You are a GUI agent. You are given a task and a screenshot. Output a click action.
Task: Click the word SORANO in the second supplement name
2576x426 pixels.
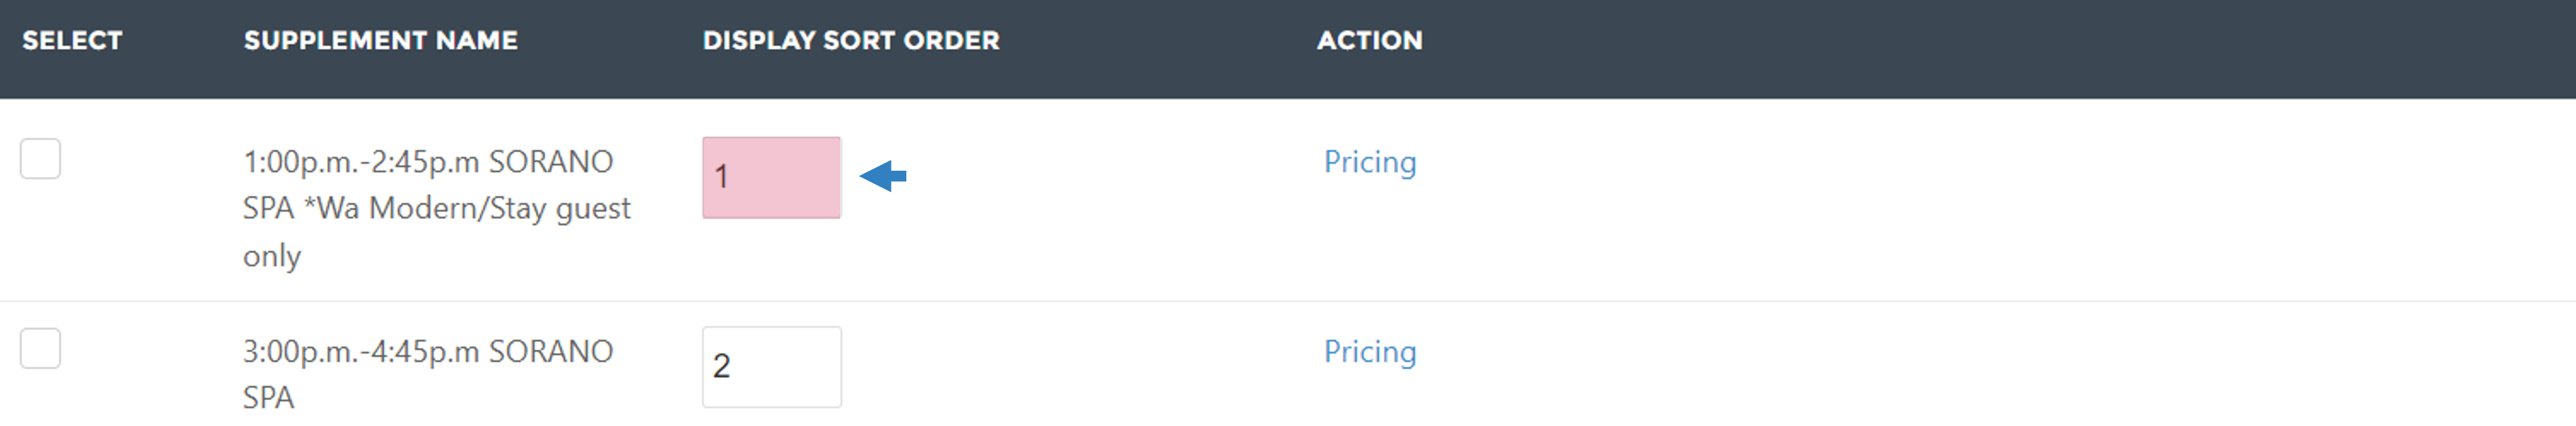551,351
